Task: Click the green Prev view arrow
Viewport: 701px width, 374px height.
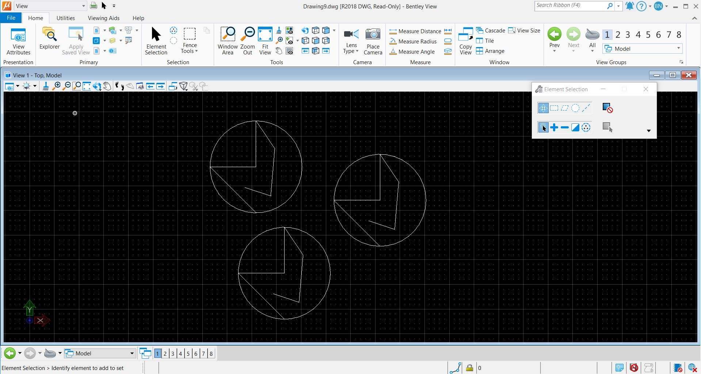Action: (554, 35)
